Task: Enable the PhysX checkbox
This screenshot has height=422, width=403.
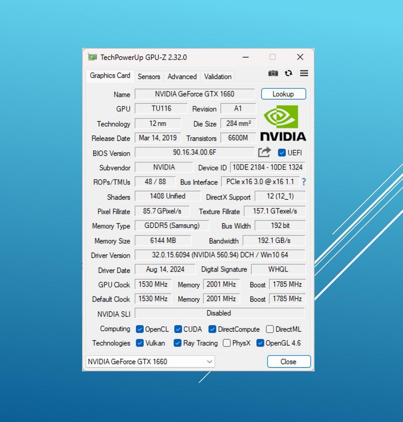Action: [x=226, y=343]
